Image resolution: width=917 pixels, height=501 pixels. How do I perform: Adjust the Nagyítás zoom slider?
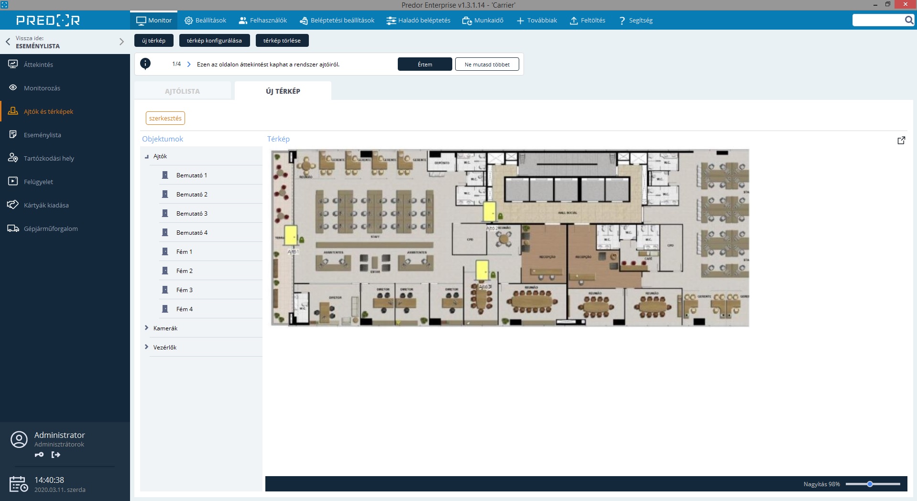[x=870, y=484]
